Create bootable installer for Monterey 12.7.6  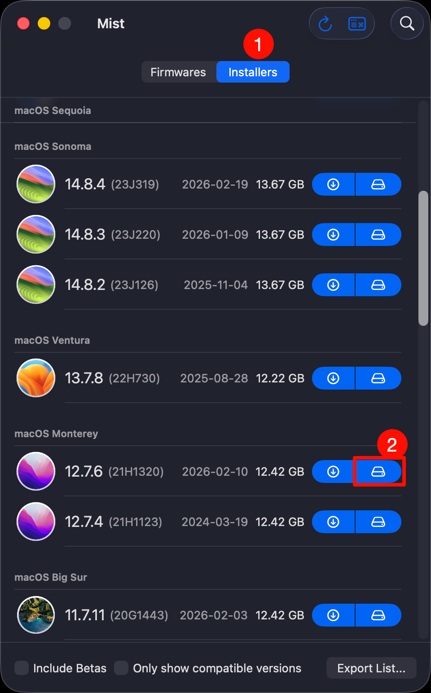378,472
